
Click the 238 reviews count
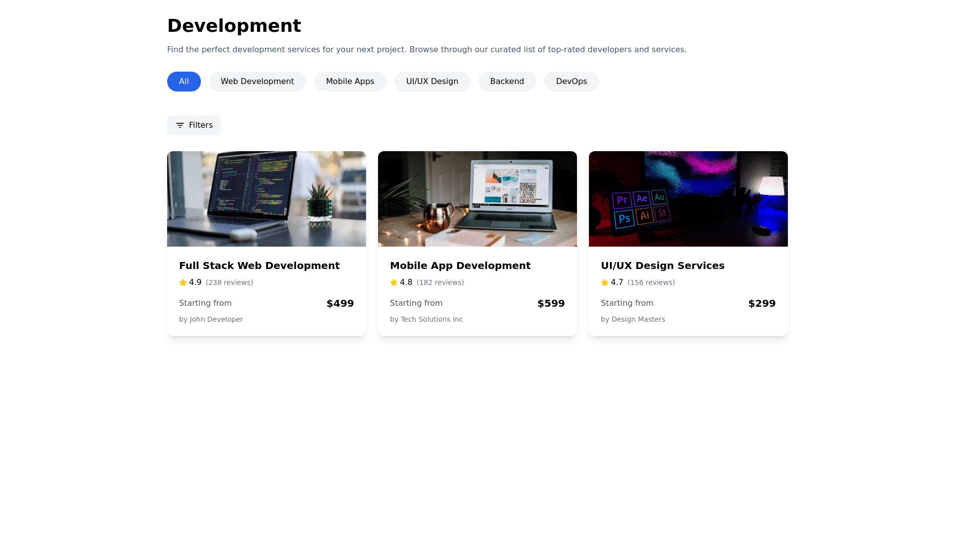click(229, 282)
